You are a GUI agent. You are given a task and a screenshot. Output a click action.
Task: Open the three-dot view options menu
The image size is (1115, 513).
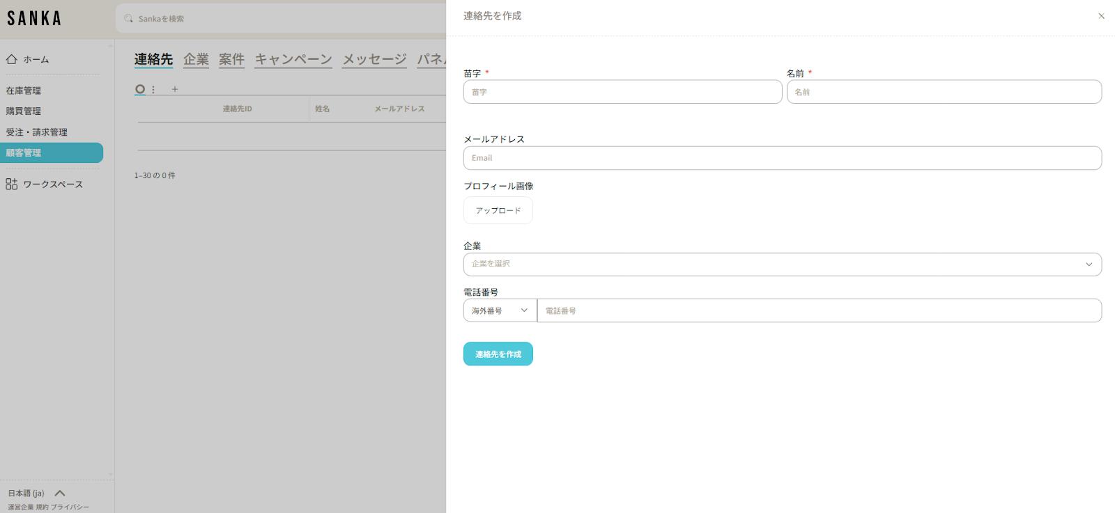point(153,89)
